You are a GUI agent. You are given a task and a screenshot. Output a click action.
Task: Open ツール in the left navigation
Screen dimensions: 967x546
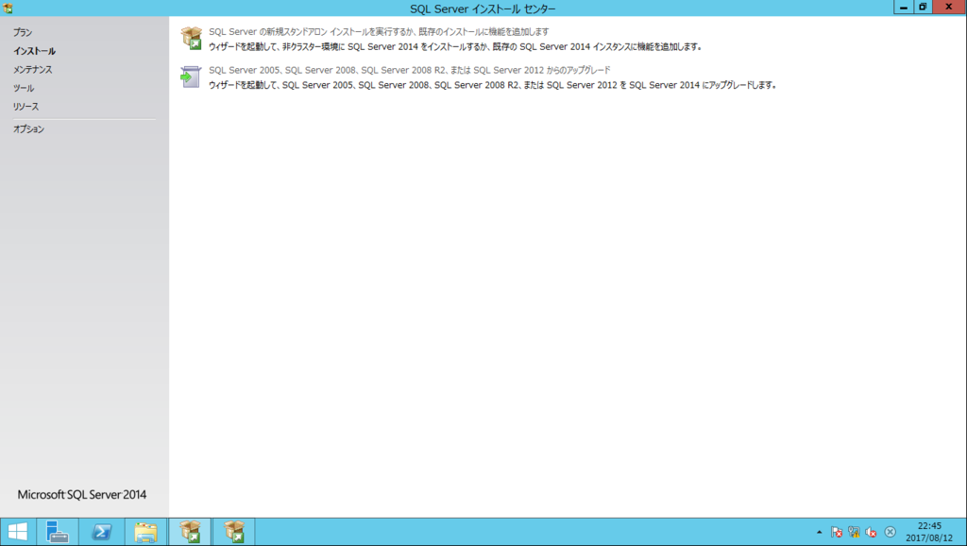click(24, 88)
